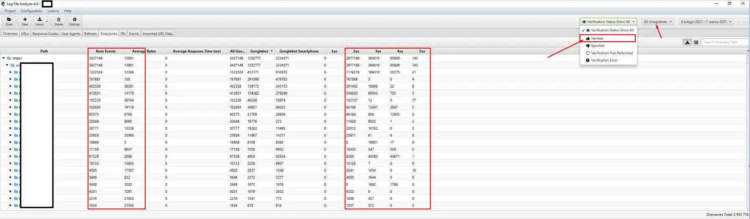Open the All Googlebots dropdown

point(658,22)
